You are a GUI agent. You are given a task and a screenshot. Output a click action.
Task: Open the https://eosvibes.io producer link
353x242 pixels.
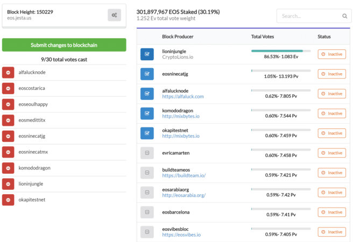point(181,235)
